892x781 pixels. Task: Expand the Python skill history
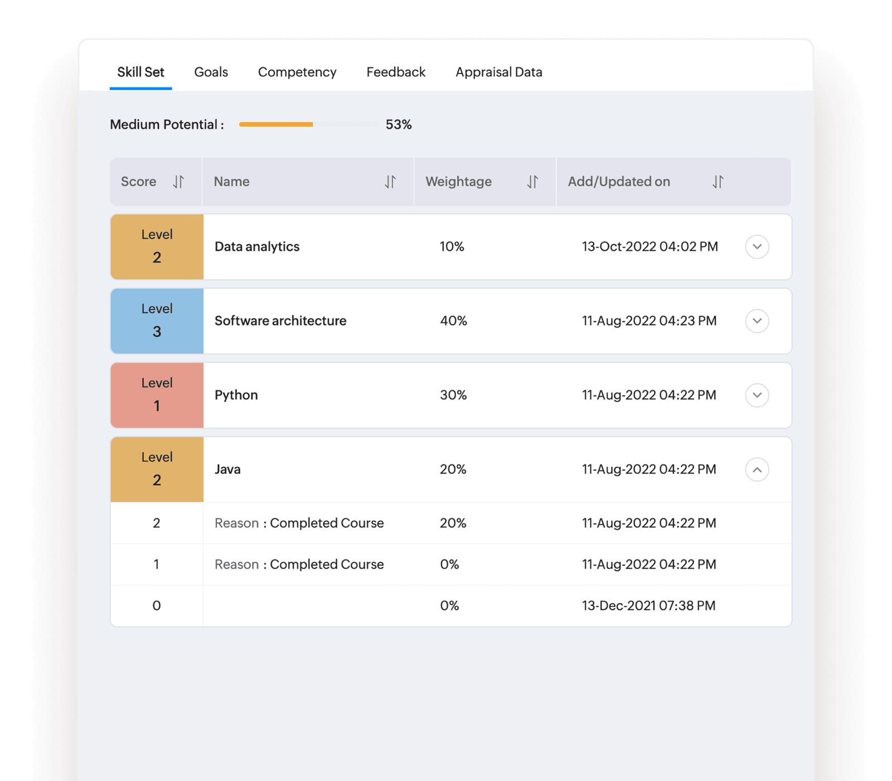757,395
